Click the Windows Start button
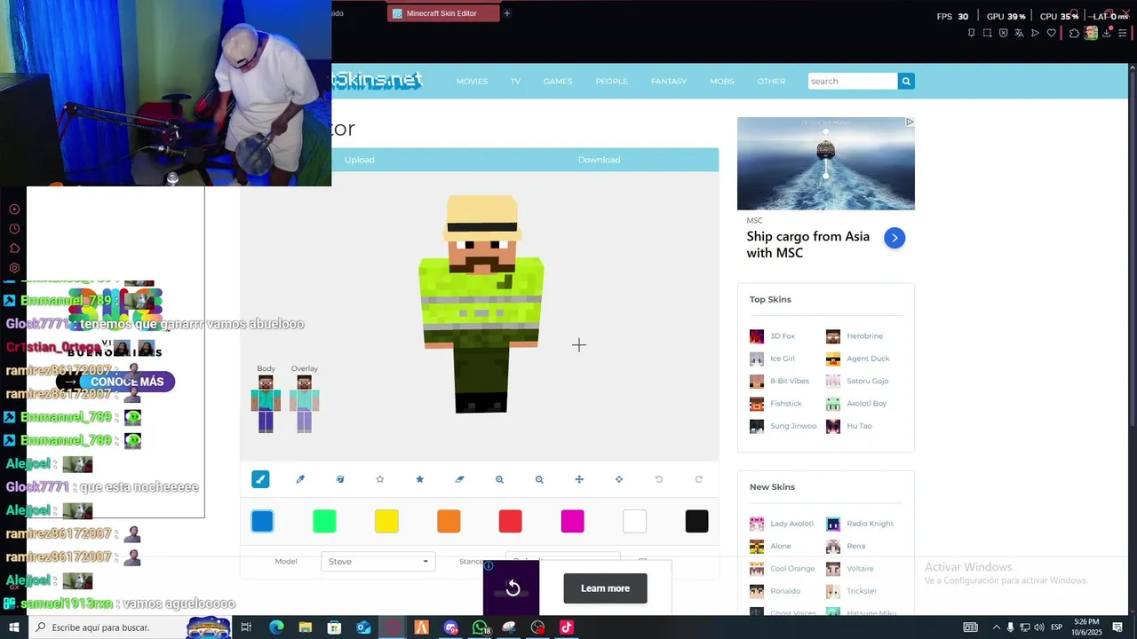The height and width of the screenshot is (639, 1137). coord(13,627)
